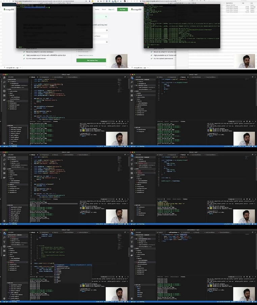The image size is (257, 305).
Task: Open package.json in the third-row left frame
Action: point(12,190)
